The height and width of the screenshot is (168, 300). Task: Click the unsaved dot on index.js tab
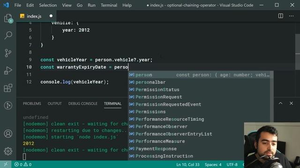tap(51, 16)
